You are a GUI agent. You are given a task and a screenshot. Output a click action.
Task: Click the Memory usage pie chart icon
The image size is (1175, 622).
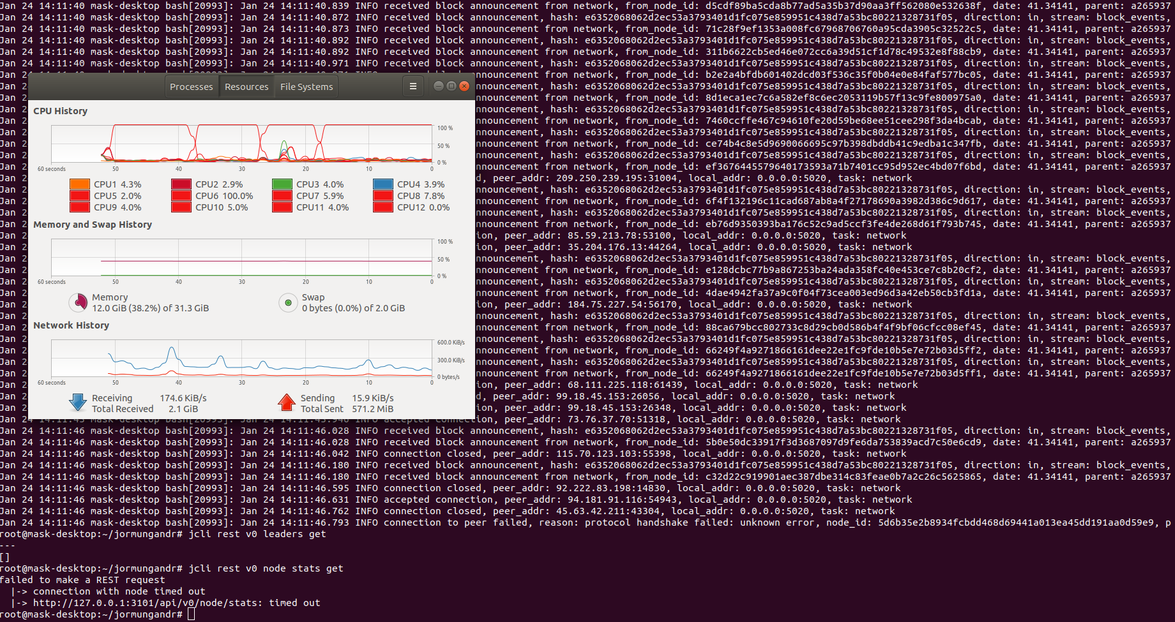pos(79,302)
